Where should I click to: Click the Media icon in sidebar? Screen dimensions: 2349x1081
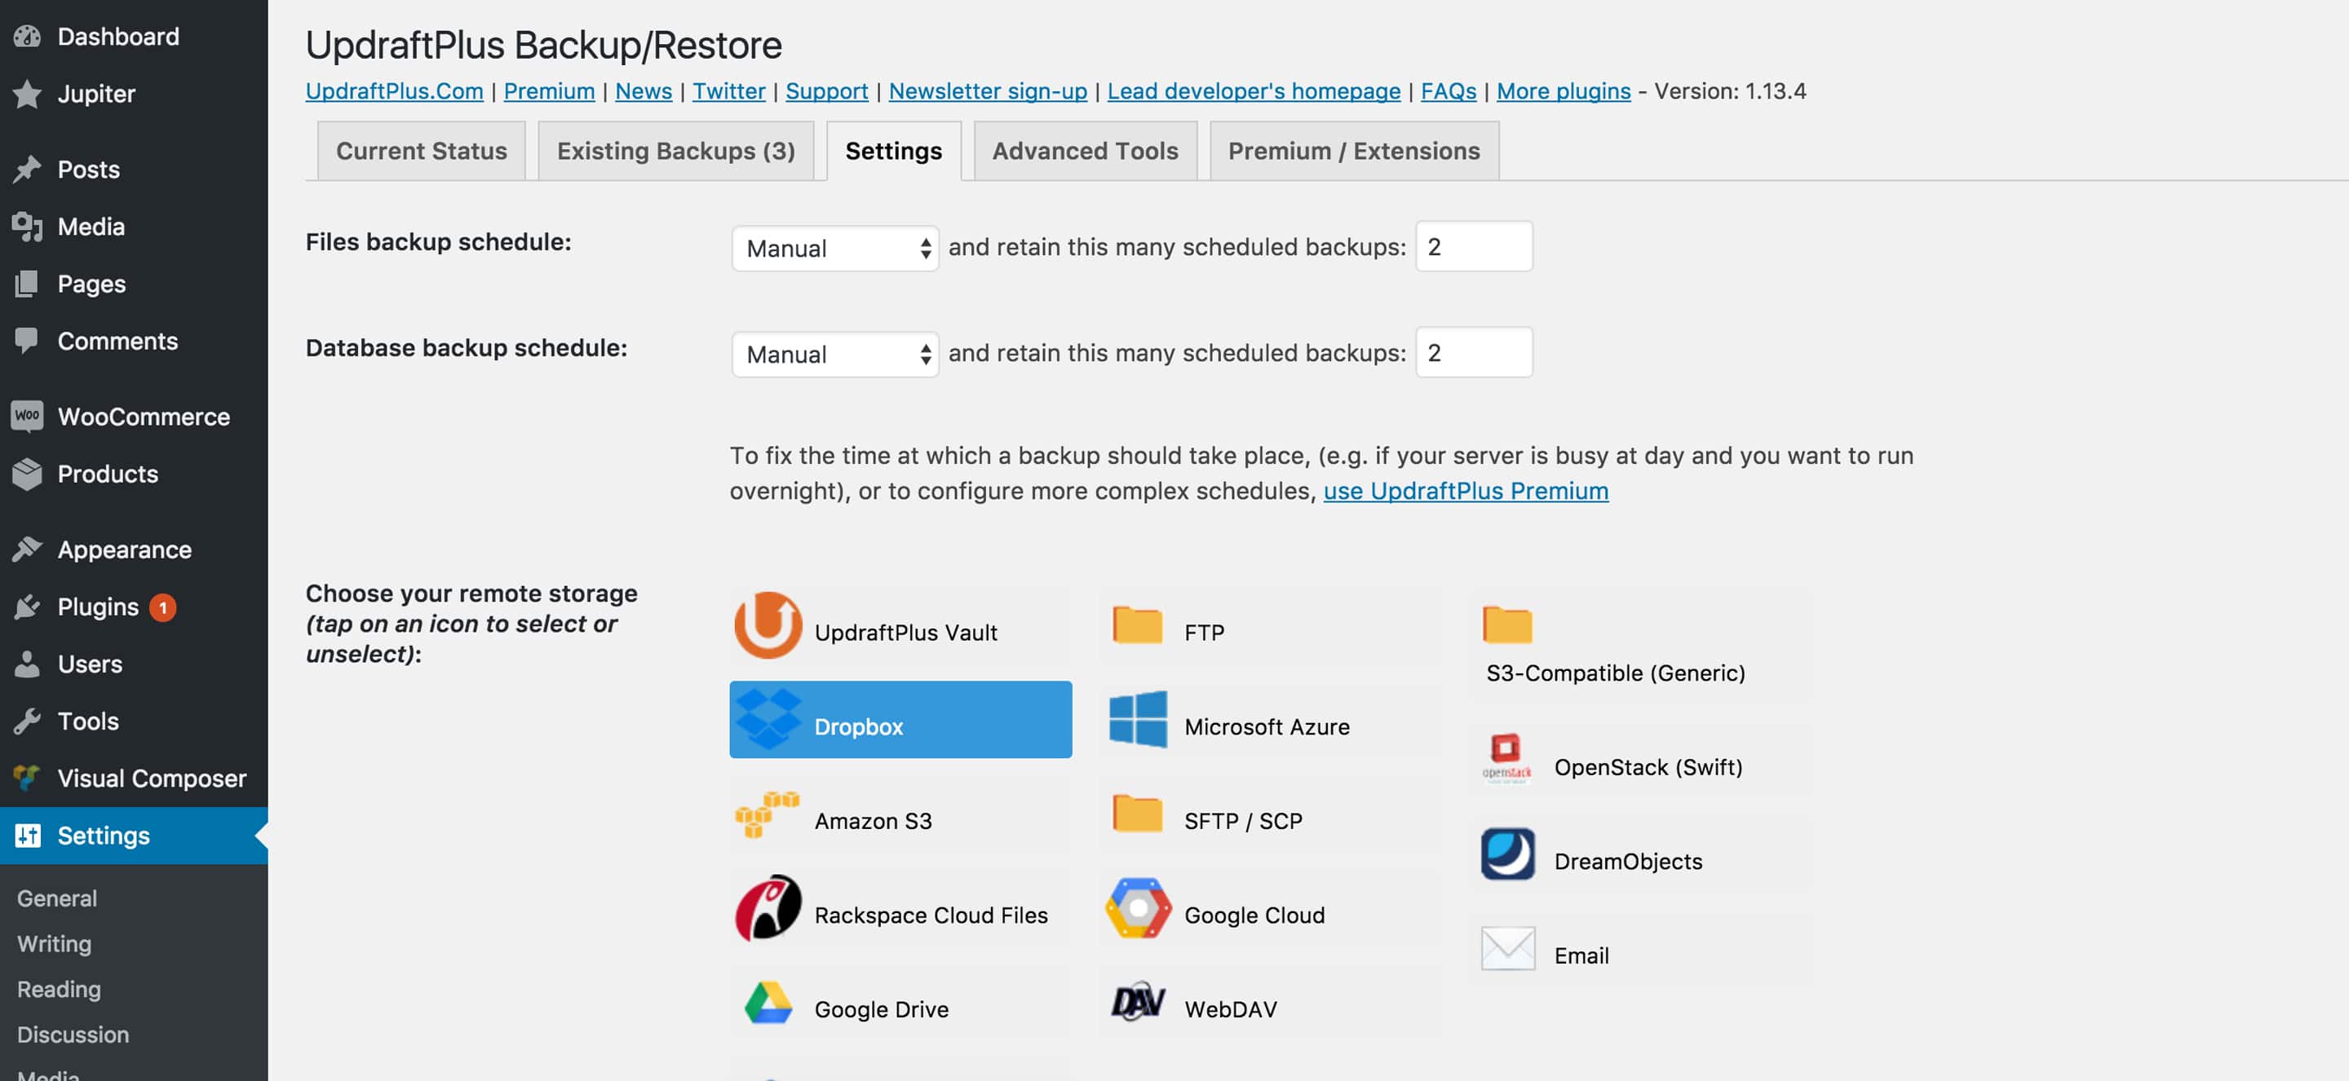28,226
